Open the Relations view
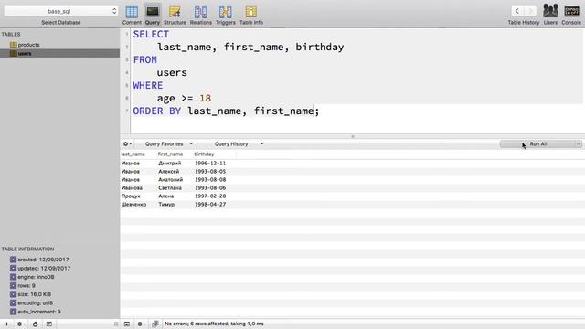The height and width of the screenshot is (329, 585). (x=201, y=15)
